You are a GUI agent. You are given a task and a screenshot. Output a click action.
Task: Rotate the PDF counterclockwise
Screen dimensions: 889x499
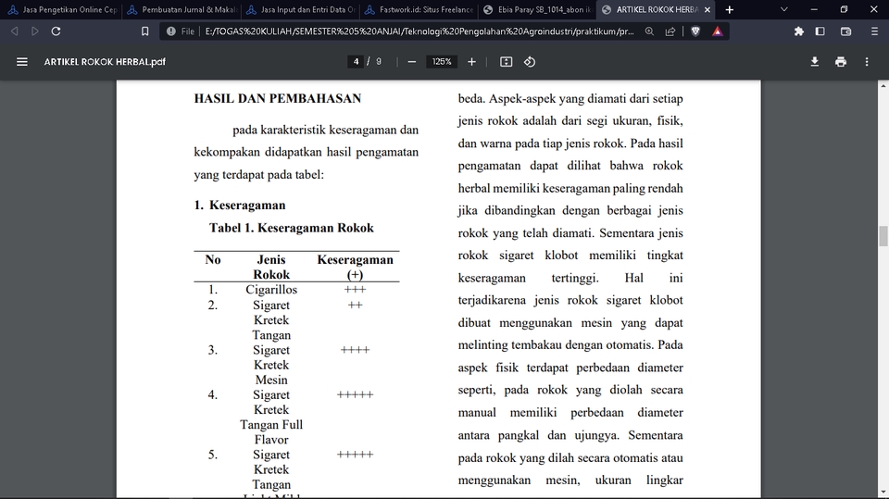(x=530, y=62)
